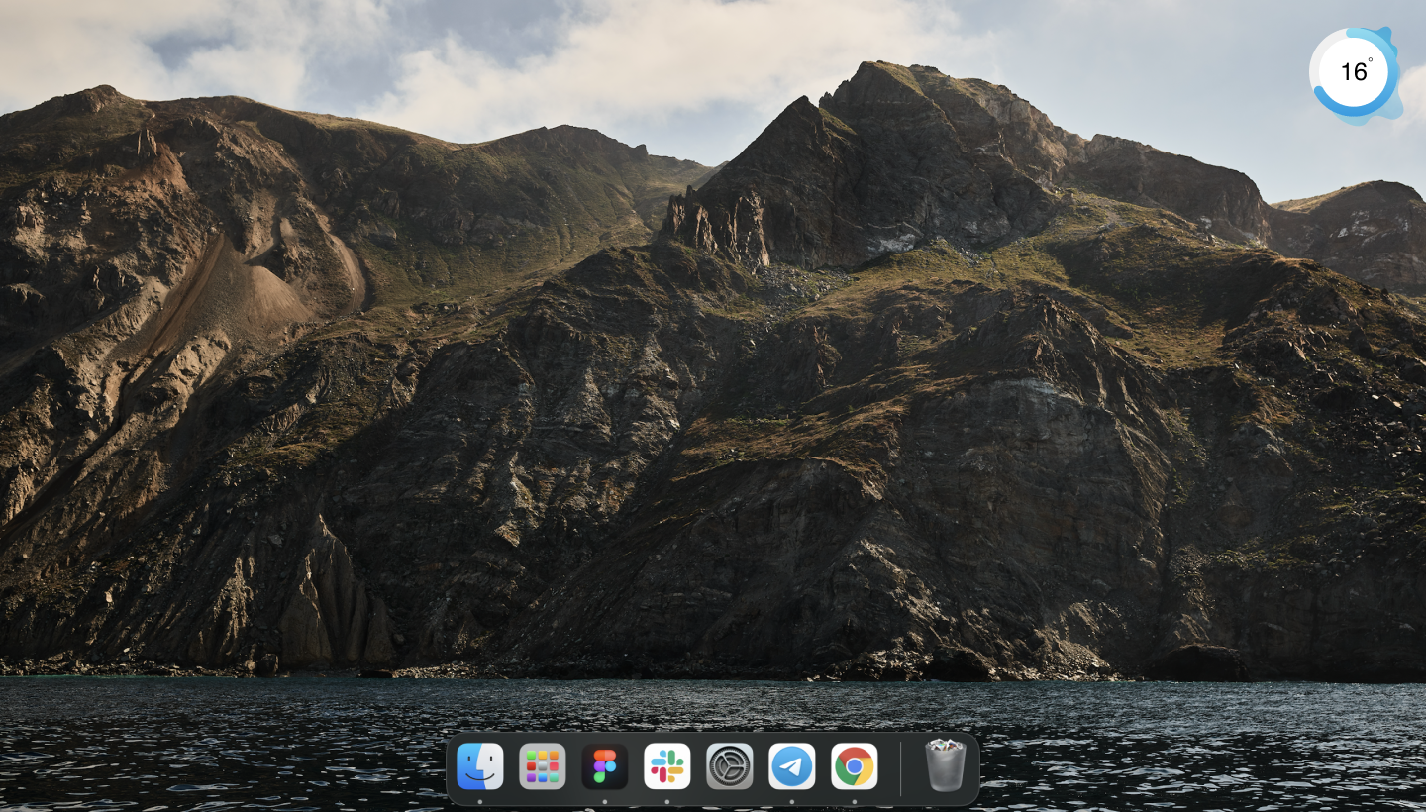Click the running indicator dot under Slack
This screenshot has height=812, width=1426.
(x=667, y=801)
